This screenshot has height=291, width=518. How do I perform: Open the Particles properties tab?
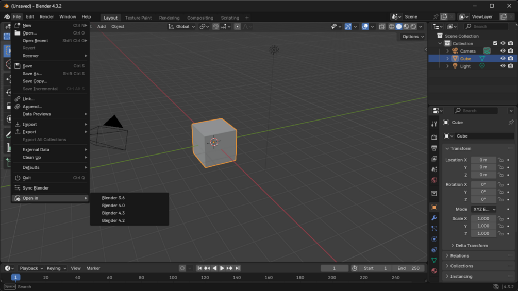coord(434,228)
